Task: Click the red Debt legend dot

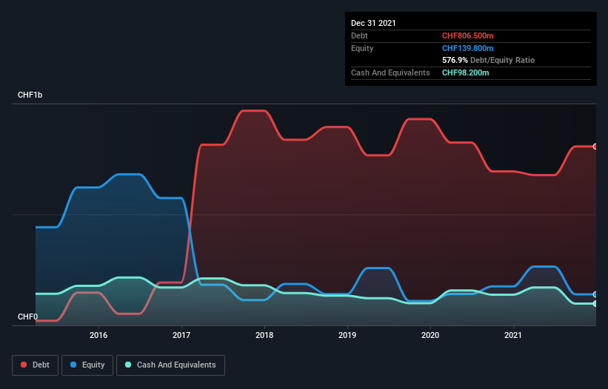Action: 24,365
